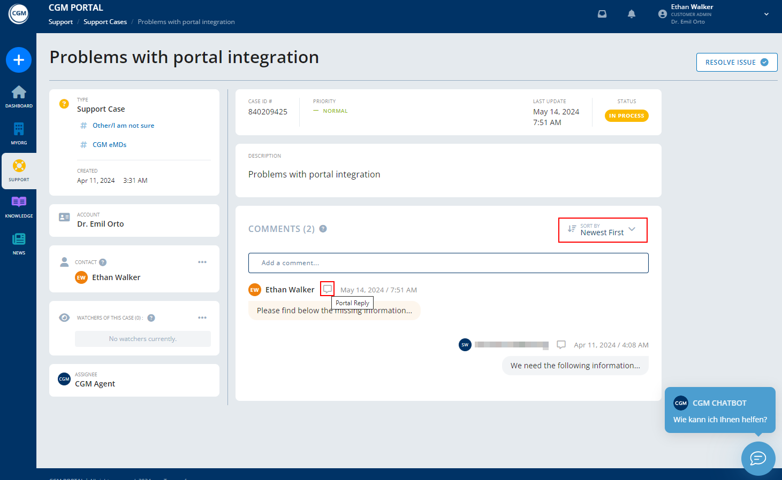Click the user profile avatar icon
The width and height of the screenshot is (782, 480).
(663, 14)
